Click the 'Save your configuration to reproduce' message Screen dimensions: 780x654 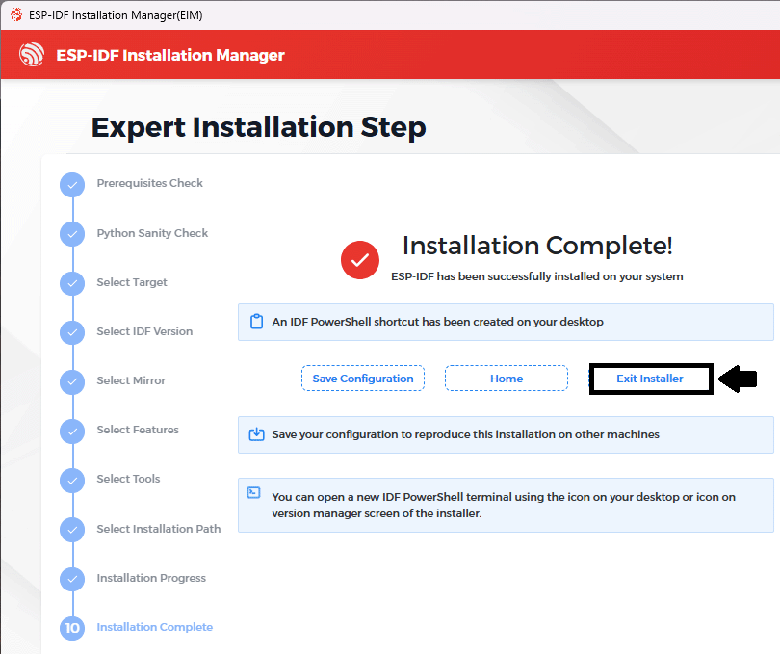[x=466, y=434]
